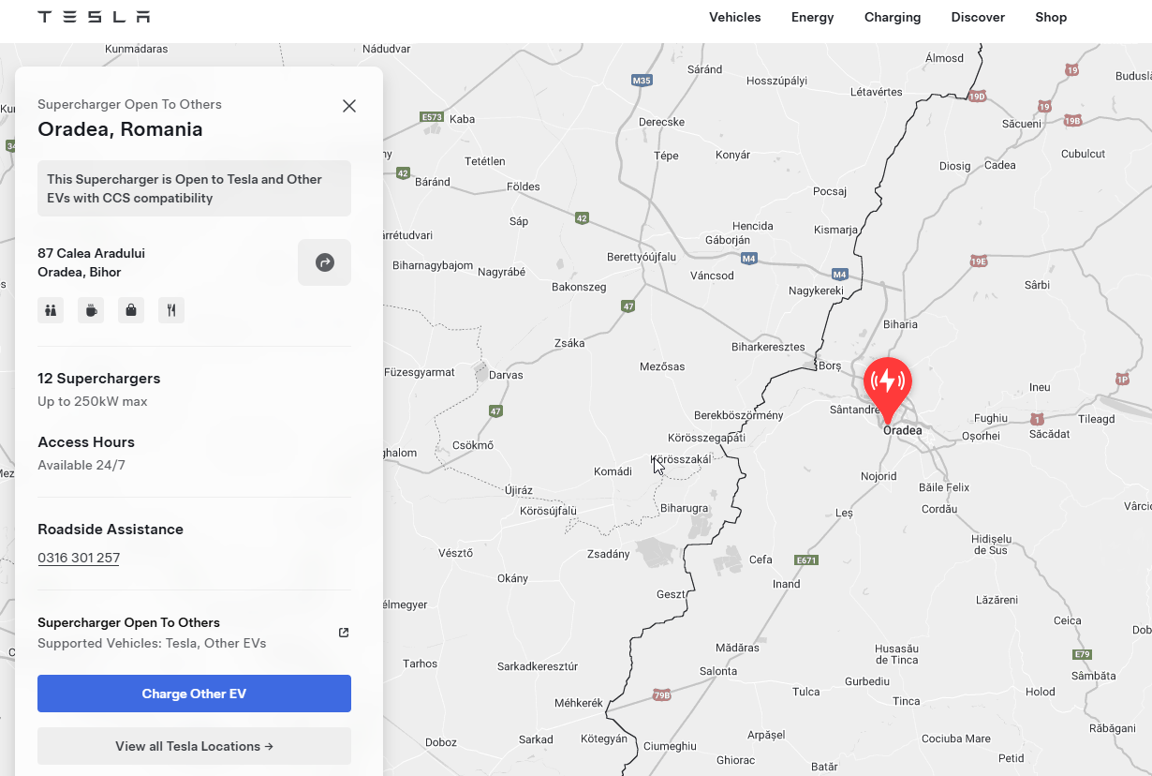Click the Tileagd label on map
Image resolution: width=1152 pixels, height=776 pixels.
pyautogui.click(x=1097, y=419)
